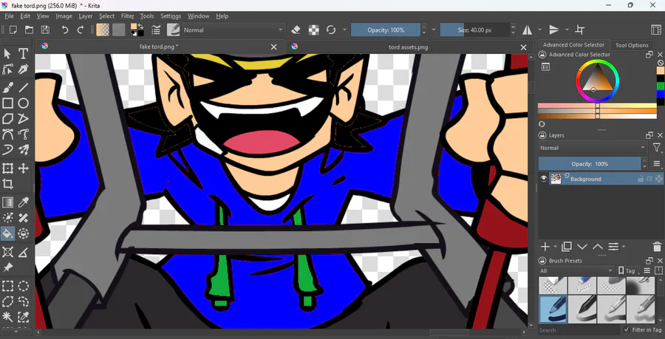Open toolbar blending mode Normal dropdown
This screenshot has width=665, height=339.
coord(233,30)
